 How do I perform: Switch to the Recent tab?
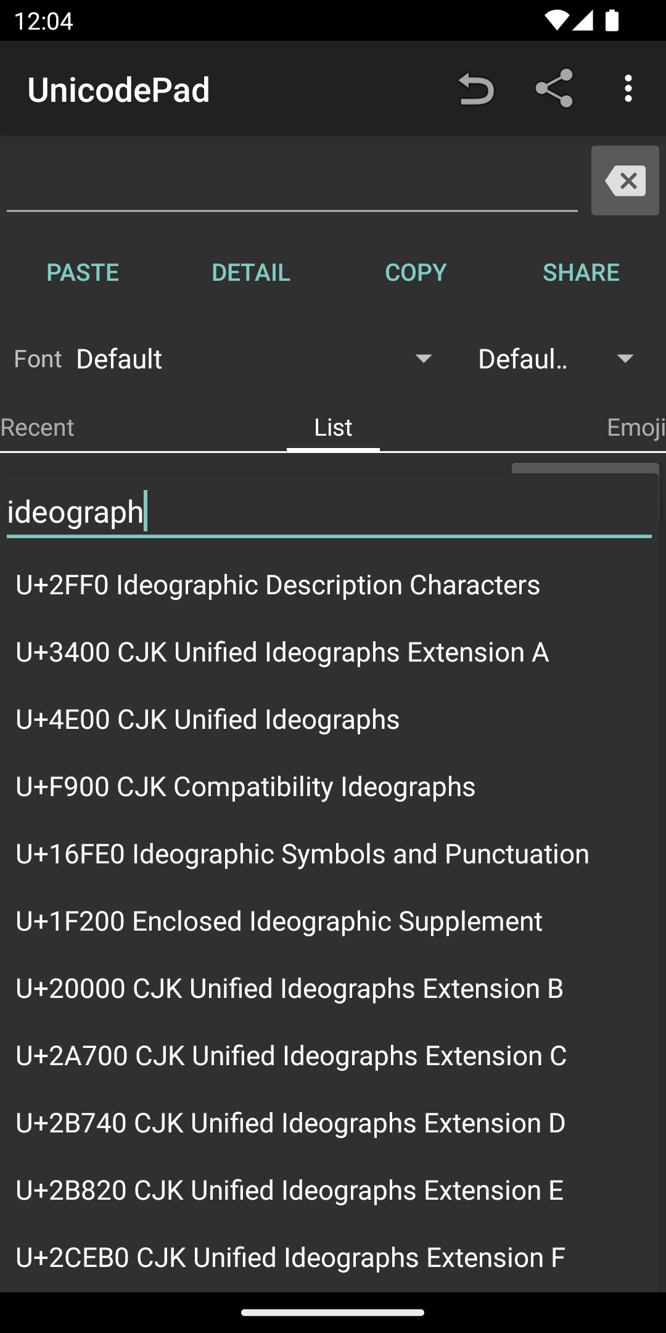coord(37,427)
